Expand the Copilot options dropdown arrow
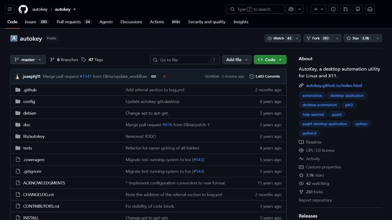 click(300, 9)
